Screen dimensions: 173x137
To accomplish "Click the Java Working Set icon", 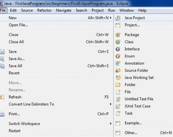I will (118, 78).
